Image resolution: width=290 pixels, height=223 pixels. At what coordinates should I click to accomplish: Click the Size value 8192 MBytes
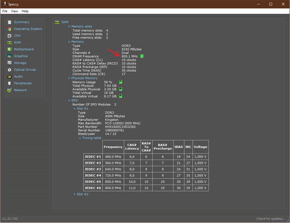[x=131, y=50]
